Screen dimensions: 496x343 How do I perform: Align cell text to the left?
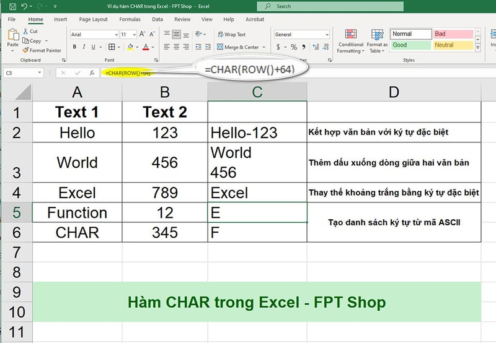tap(167, 46)
